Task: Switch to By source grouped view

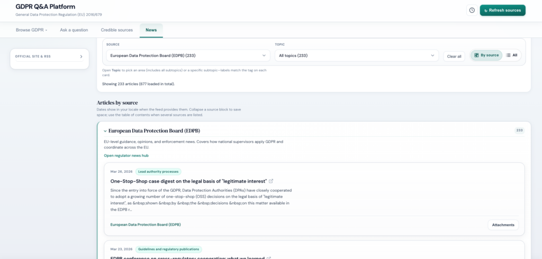Action: (x=486, y=55)
